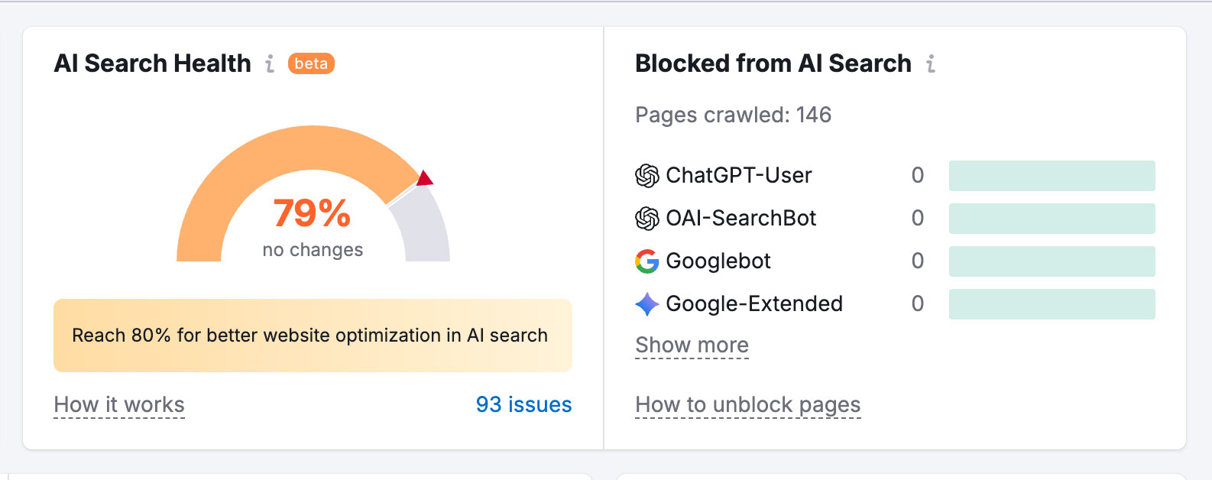1212x480 pixels.
Task: Click the OAI-SearchBot OpenAI logo icon
Action: point(647,219)
